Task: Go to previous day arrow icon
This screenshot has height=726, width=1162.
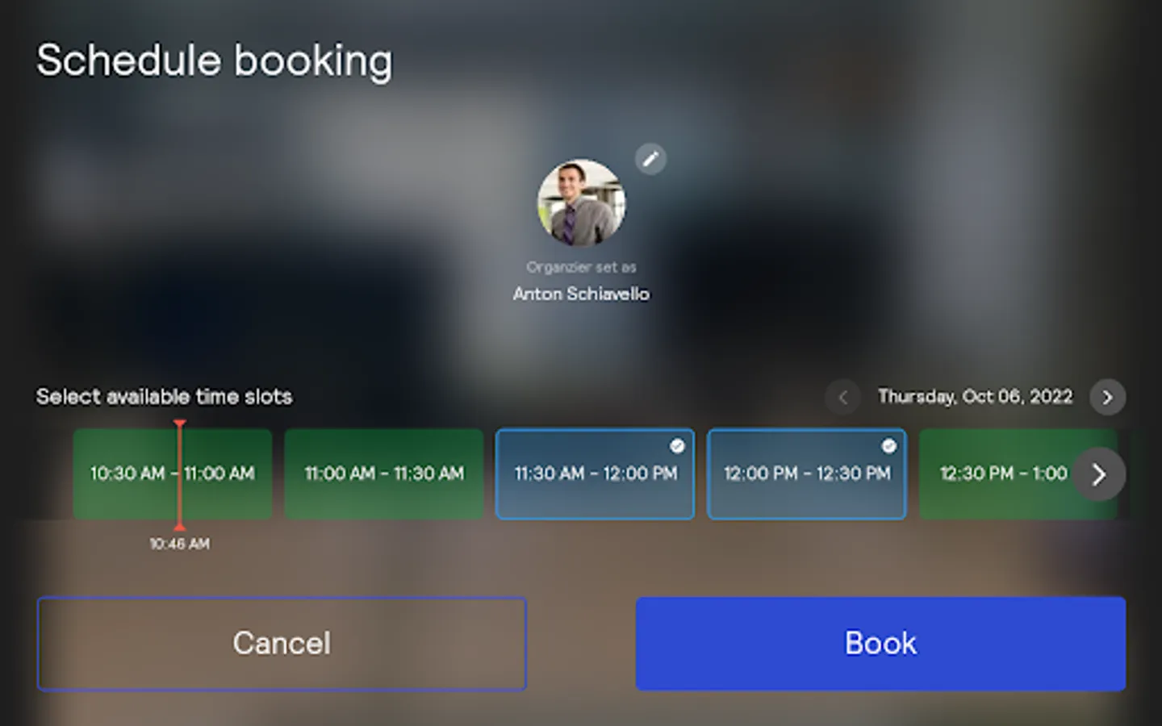Action: click(842, 397)
